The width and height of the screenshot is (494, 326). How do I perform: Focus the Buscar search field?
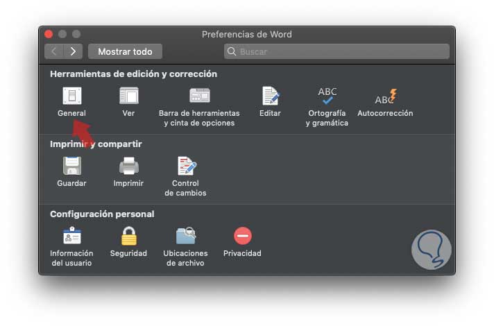(x=337, y=51)
